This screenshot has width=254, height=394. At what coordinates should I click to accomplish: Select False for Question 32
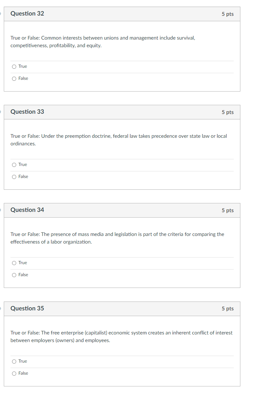coord(14,78)
